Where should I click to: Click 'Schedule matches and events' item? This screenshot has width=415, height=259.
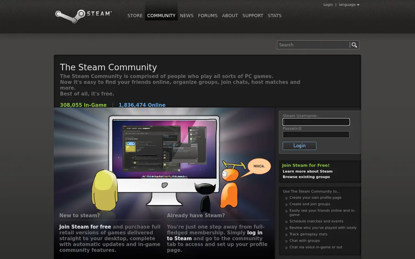[x=316, y=221]
